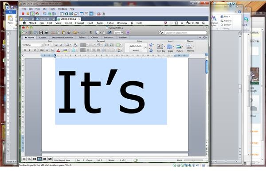
Task: Apply Bold formatting with the B button
Action: point(24,50)
